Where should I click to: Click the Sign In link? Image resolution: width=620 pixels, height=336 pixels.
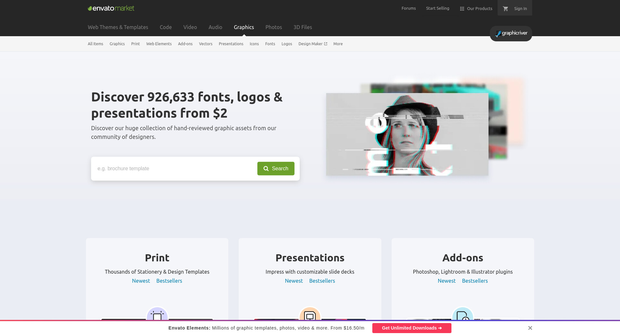521,8
